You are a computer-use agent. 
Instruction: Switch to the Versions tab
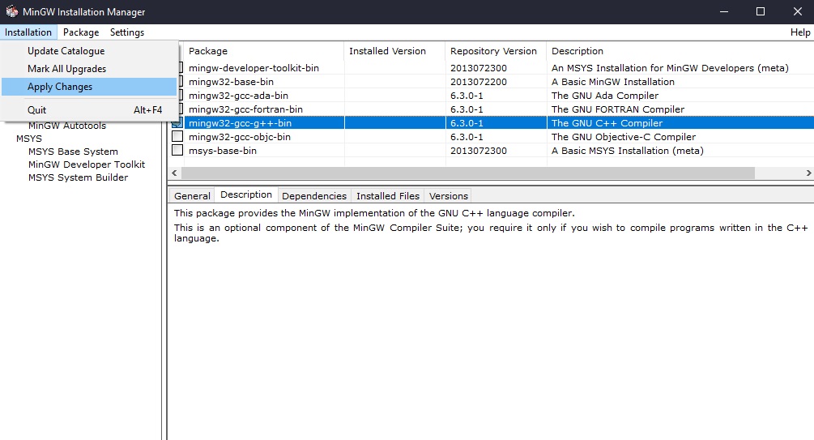coord(449,196)
